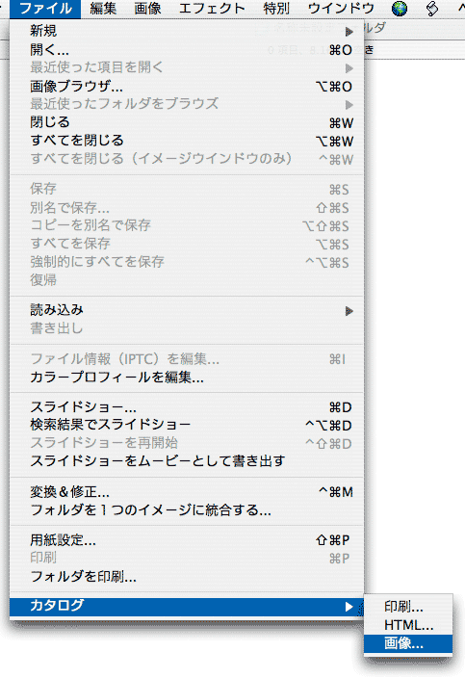The image size is (465, 678).
Task: Select 開く... menu item
Action: (187, 50)
